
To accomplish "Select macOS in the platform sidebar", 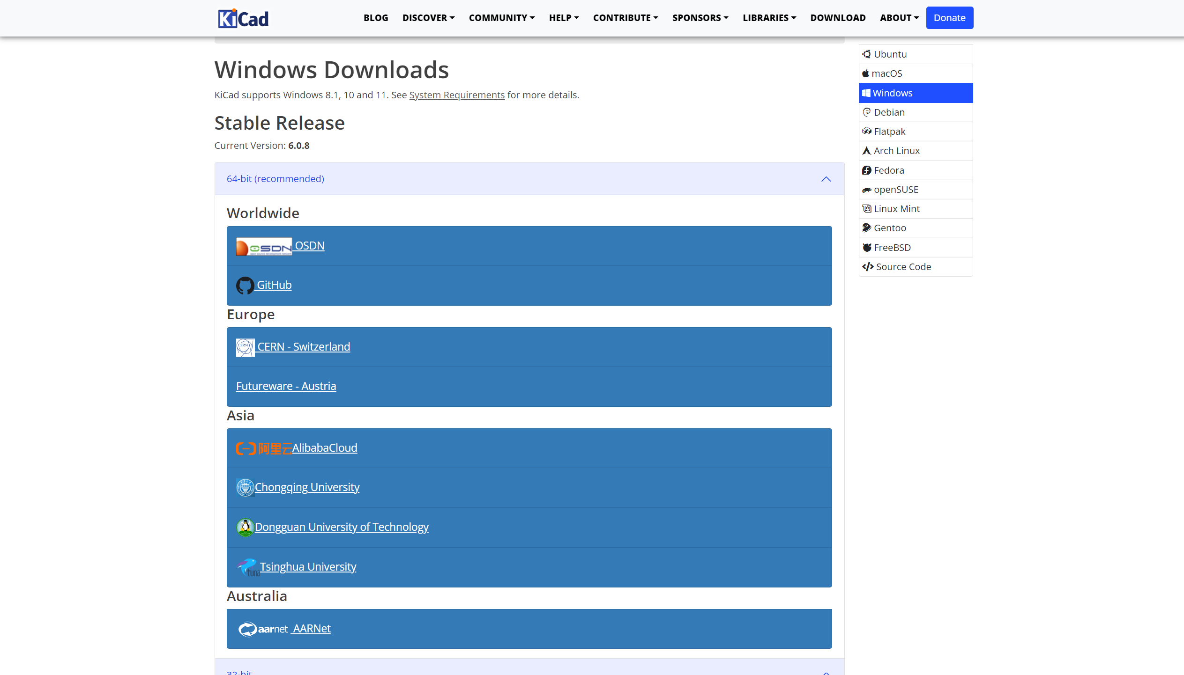I will (x=916, y=73).
